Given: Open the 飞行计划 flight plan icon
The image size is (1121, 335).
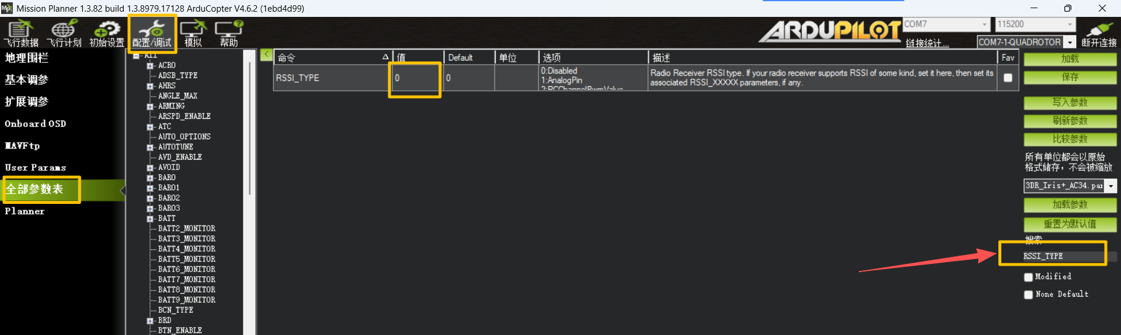Looking at the screenshot, I should click(x=64, y=33).
